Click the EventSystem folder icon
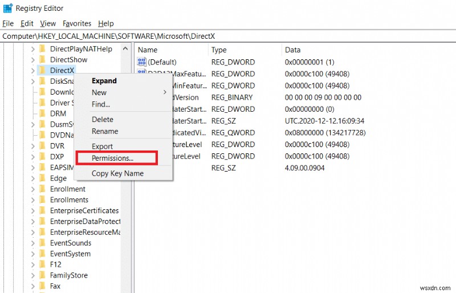Screen dimensions: 456x293 click(42, 253)
